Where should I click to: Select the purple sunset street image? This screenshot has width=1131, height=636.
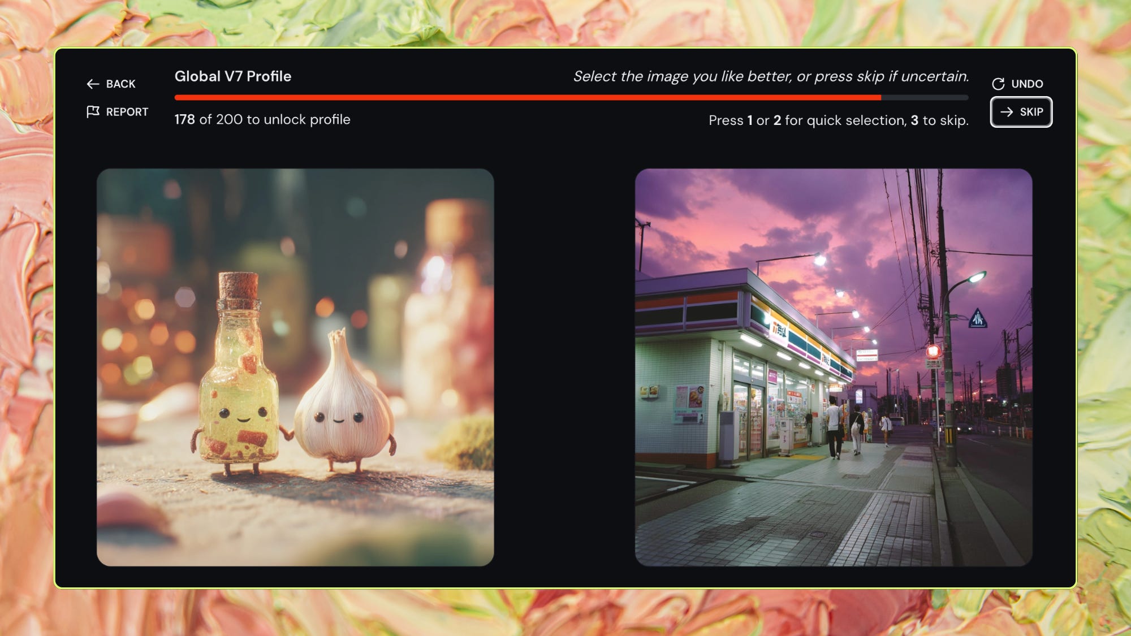pos(833,367)
